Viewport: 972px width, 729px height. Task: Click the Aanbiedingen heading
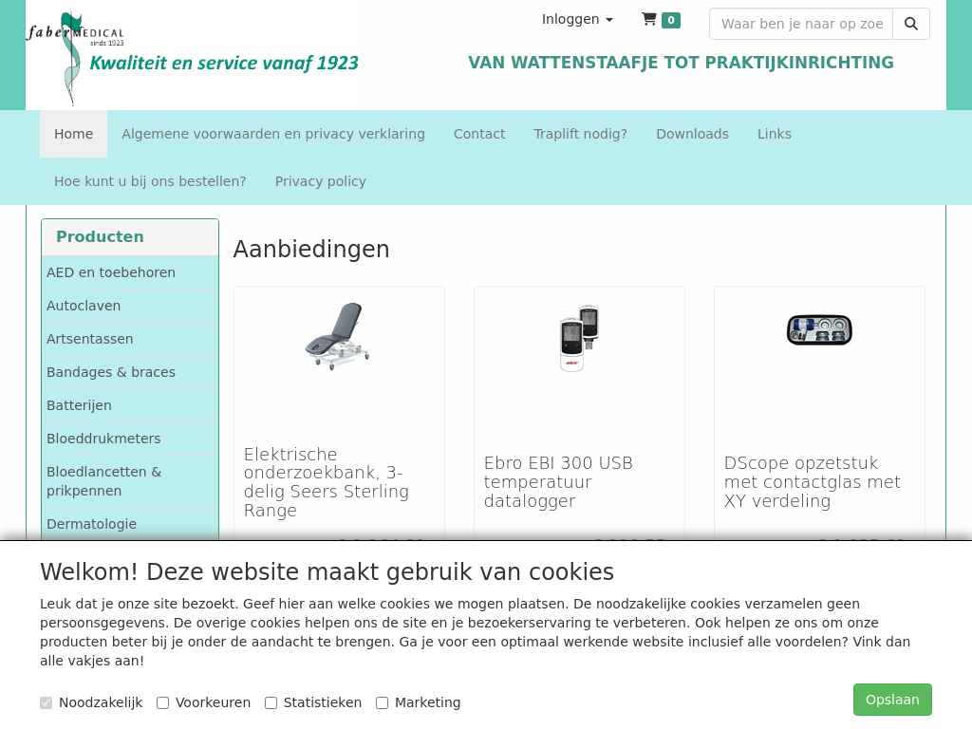(311, 250)
